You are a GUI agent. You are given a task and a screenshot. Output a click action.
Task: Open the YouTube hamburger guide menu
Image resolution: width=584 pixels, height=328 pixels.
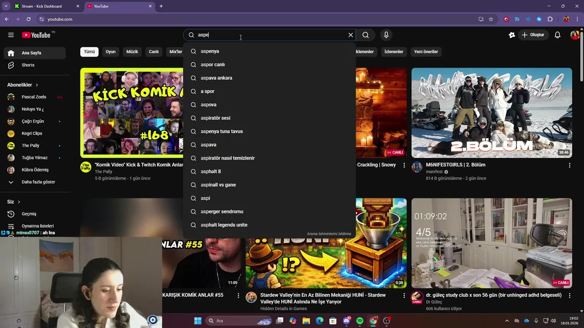click(11, 35)
